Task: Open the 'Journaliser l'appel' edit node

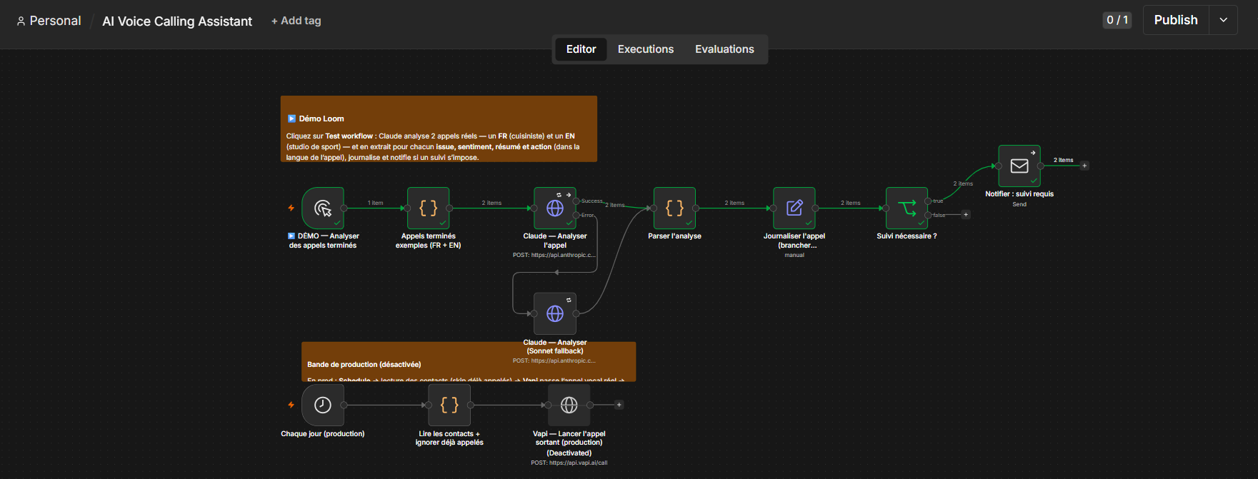Action: click(794, 208)
